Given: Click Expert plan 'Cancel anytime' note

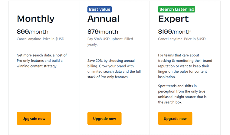Looking at the screenshot, I should pyautogui.click(x=182, y=39).
